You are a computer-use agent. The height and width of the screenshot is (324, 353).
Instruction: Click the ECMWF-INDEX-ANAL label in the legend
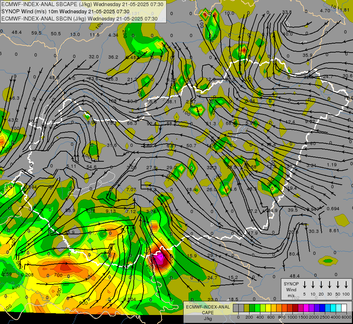pos(208,307)
